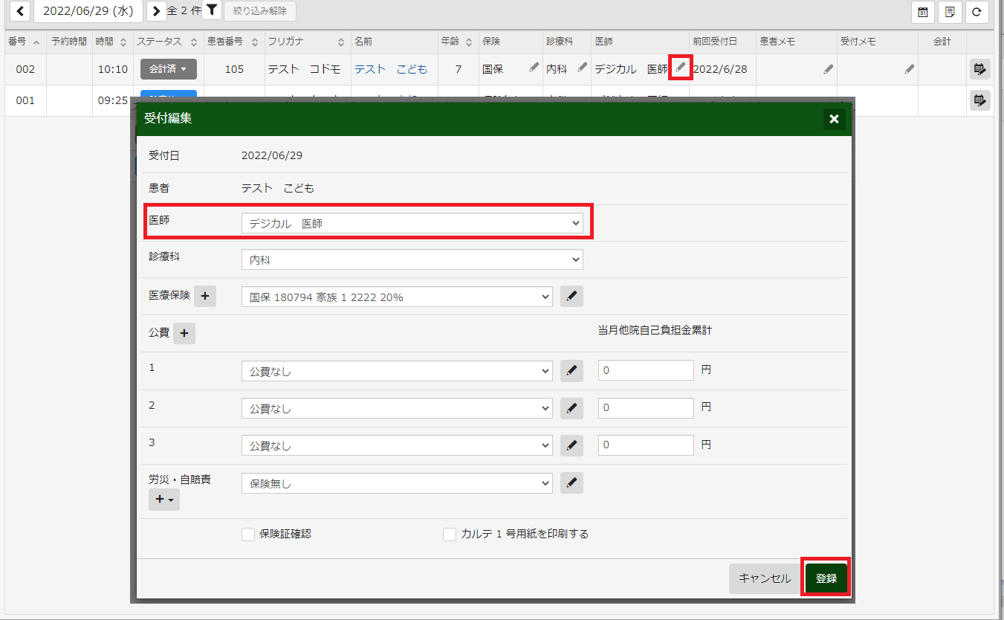Open the 医師 dropdown
1004x620 pixels.
[x=412, y=223]
